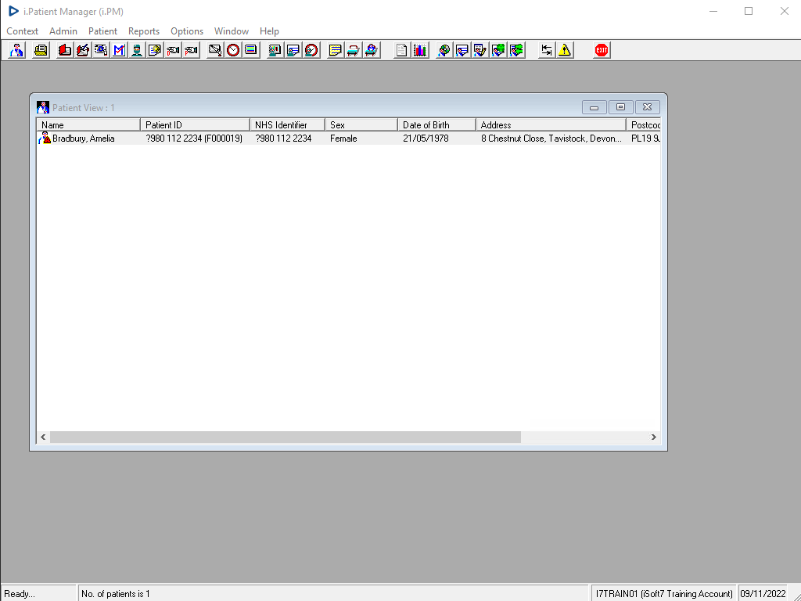The image size is (801, 601).
Task: Minimize the Patient View window
Action: [594, 107]
